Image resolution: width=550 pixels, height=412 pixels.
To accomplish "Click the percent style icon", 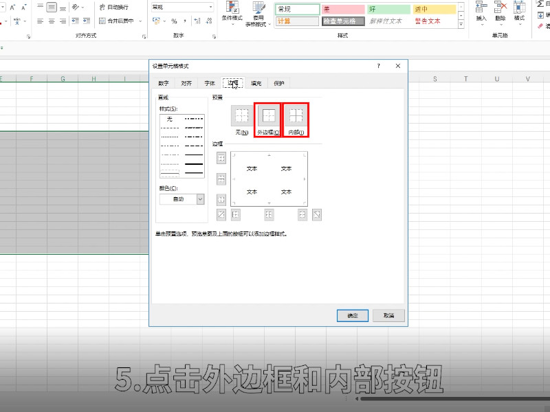I will [175, 21].
